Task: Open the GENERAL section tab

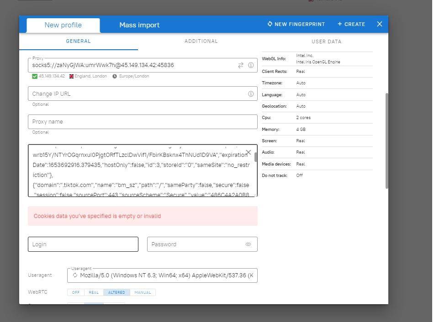Action: pyautogui.click(x=78, y=41)
